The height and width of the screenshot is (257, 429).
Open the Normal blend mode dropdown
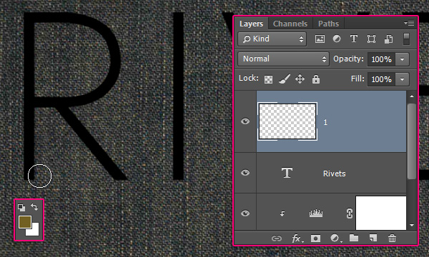click(283, 59)
